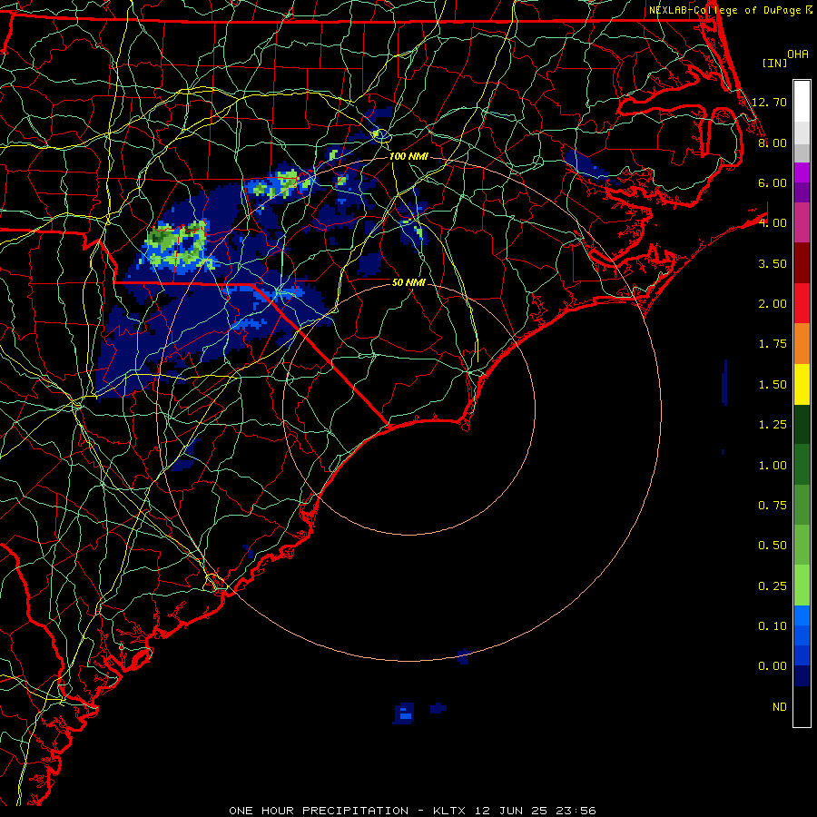Click the 6.00 legend value
The image size is (817, 817).
(x=773, y=182)
